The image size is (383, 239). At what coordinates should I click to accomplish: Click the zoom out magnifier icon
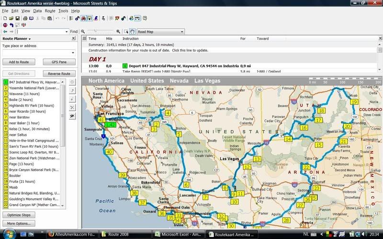click(83, 32)
